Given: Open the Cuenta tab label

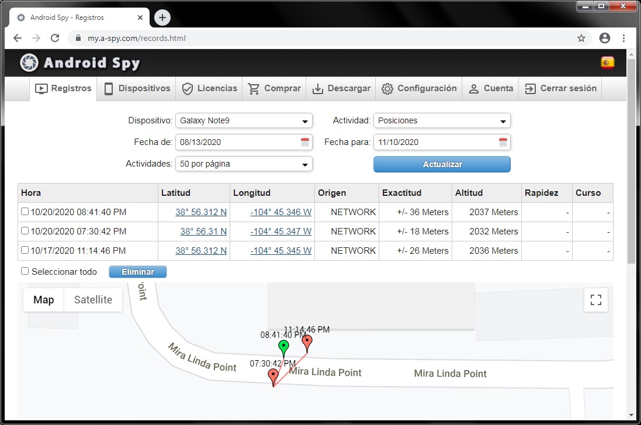Looking at the screenshot, I should pos(498,88).
